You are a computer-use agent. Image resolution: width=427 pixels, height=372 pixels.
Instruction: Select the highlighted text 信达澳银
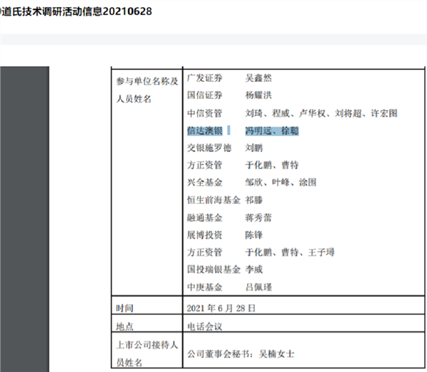tap(205, 131)
